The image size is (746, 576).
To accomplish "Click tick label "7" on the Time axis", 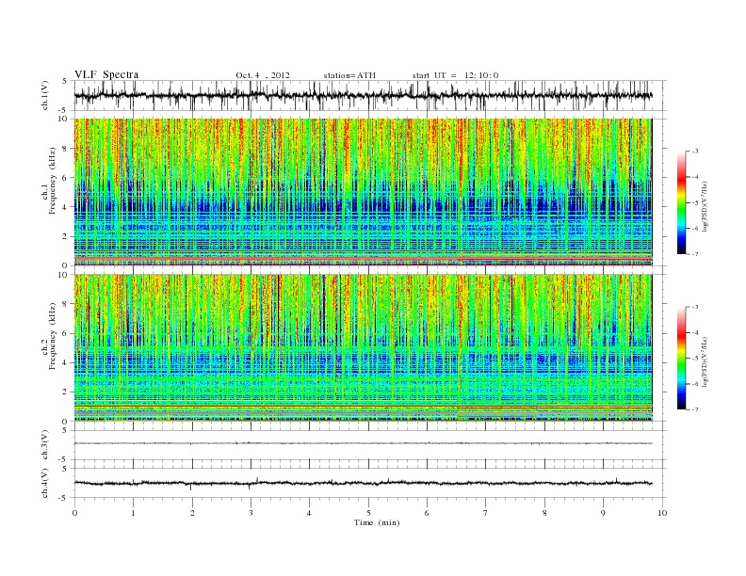I will pyautogui.click(x=486, y=513).
